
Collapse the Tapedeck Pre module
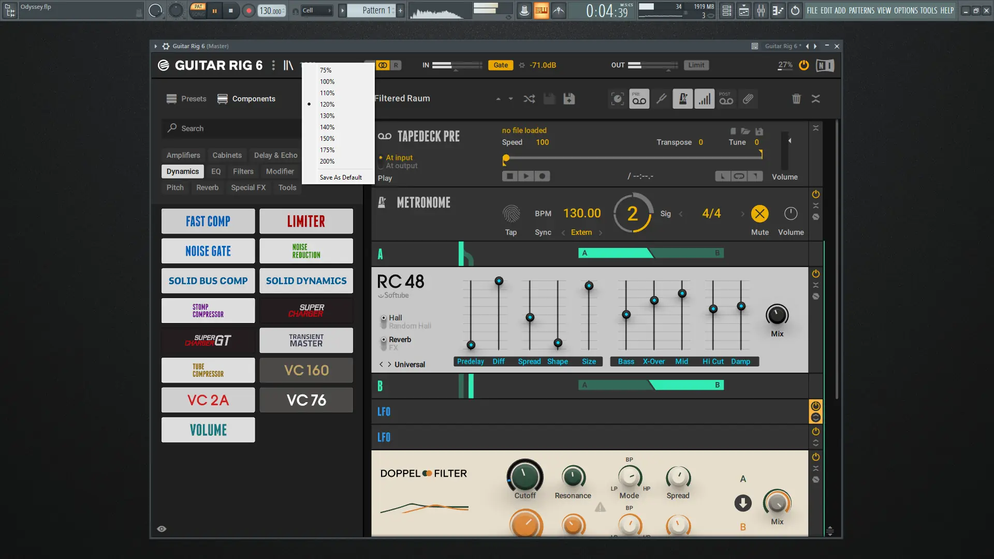[x=816, y=128]
